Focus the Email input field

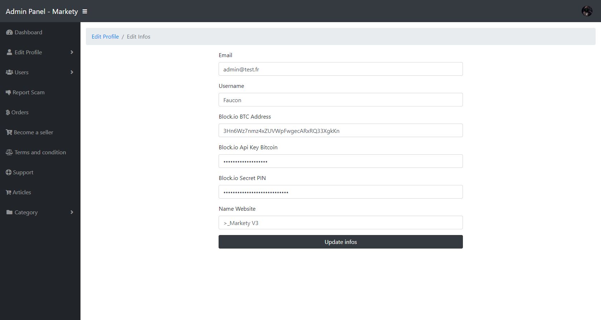[x=341, y=69]
